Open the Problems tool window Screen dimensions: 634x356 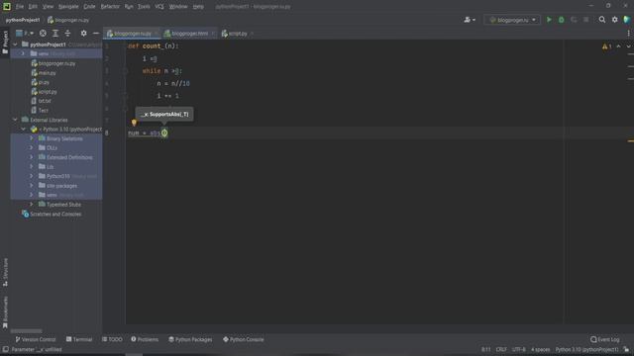click(145, 339)
